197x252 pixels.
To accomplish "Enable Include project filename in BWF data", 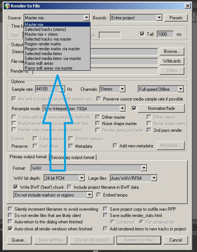I will pyautogui.click(x=70, y=187).
